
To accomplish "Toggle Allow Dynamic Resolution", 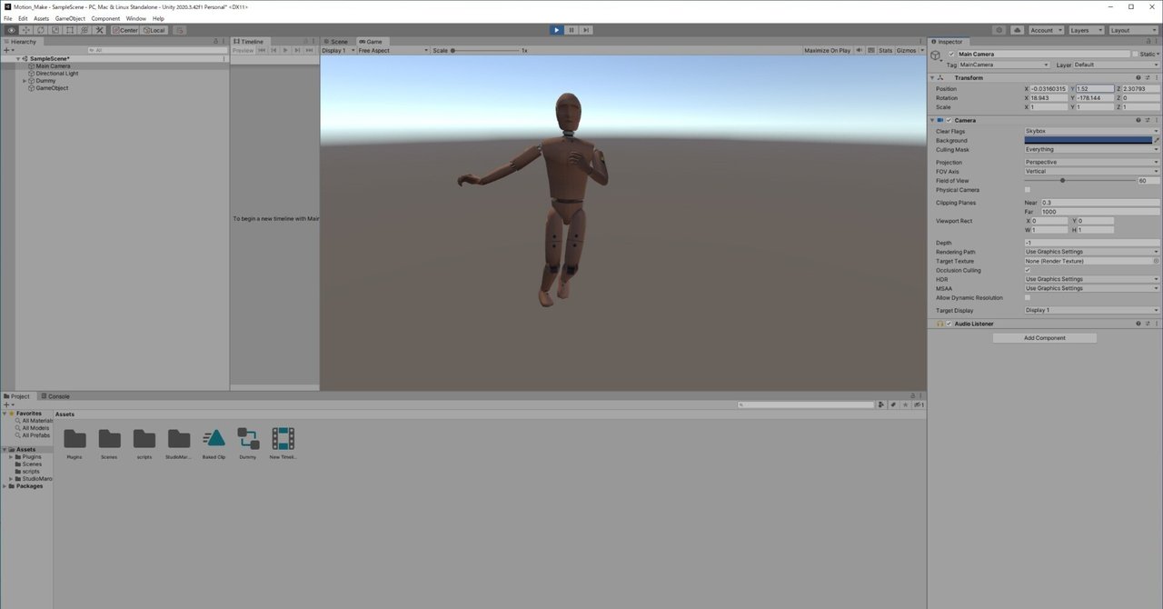I will click(1028, 297).
